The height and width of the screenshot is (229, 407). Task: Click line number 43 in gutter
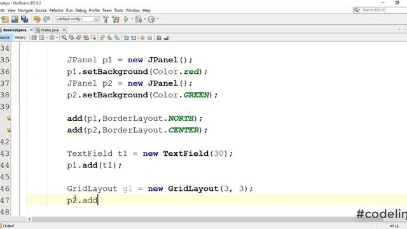[5, 153]
